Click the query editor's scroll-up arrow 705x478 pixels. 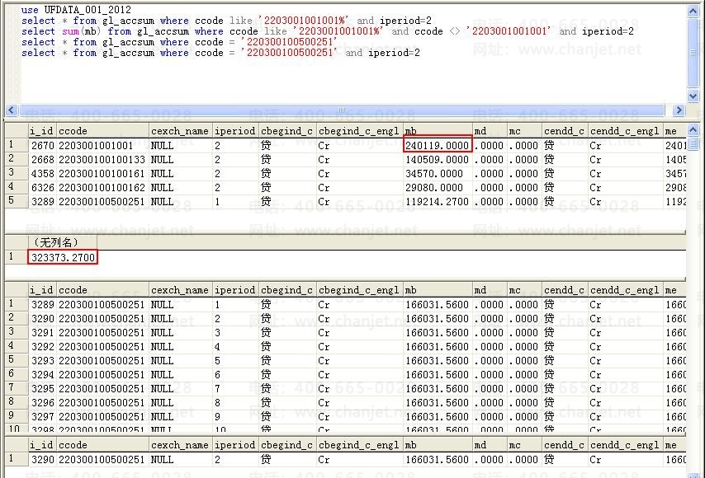coord(692,11)
